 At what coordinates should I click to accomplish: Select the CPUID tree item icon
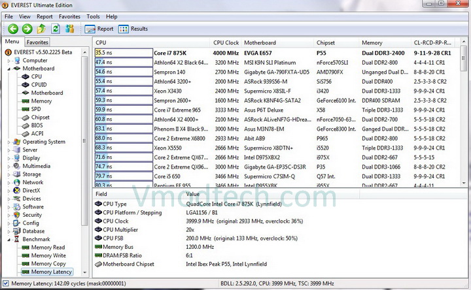[x=26, y=84]
